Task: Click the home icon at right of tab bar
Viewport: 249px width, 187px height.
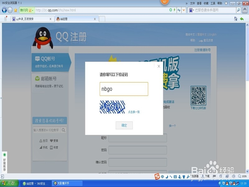Action: (x=236, y=19)
